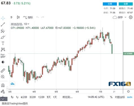Viewport: 134px width, 106px height.
Task: Open the D interval dropdown
Action: (x=12, y=17)
